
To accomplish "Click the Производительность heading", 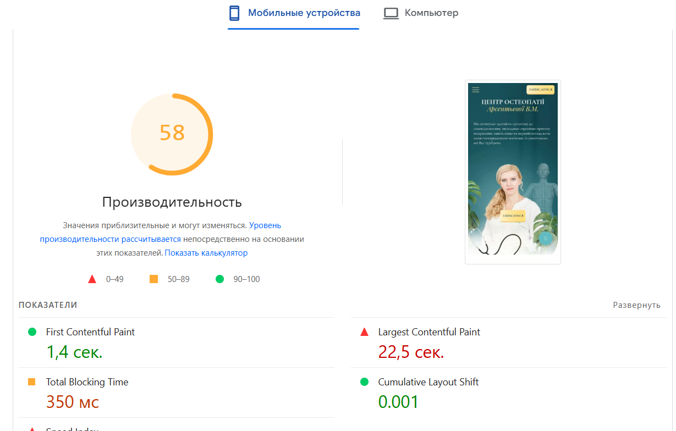I will click(172, 202).
